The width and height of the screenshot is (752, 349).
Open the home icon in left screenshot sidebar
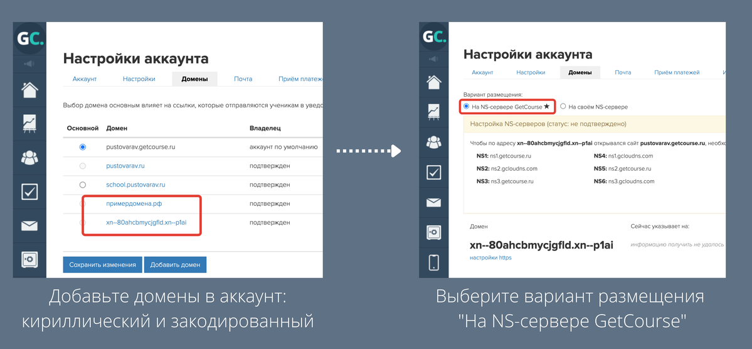point(29,89)
